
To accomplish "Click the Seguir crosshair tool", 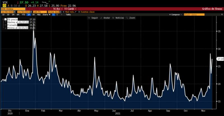I will [93, 18].
